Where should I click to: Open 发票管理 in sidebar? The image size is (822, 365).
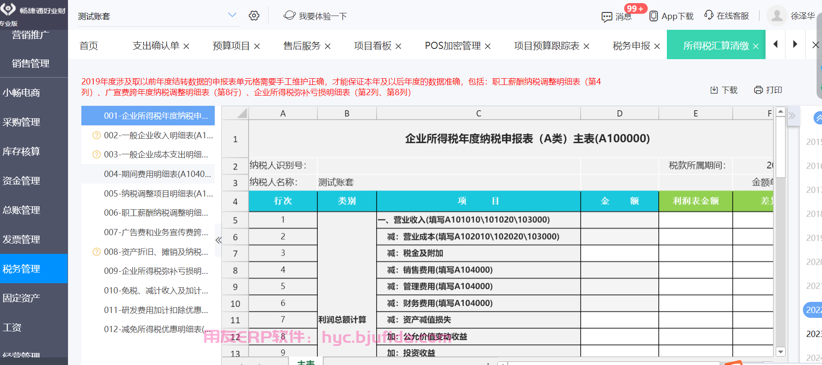[34, 240]
